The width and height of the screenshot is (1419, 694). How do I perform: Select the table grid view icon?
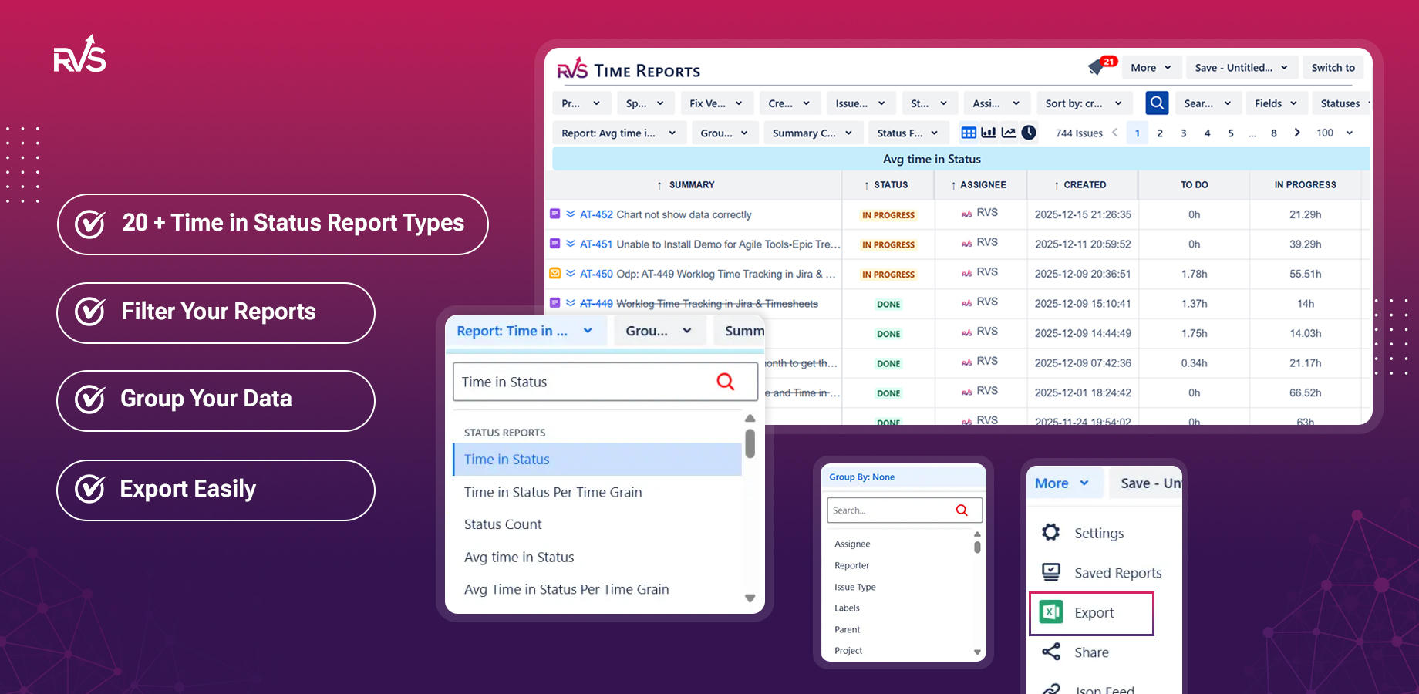click(969, 132)
